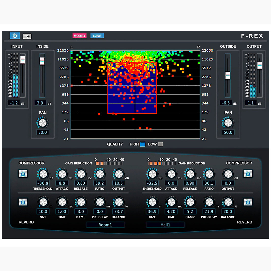This screenshot has width=271, height=271.
Task: Click the right compressor RATIO knob
Action: (209, 174)
